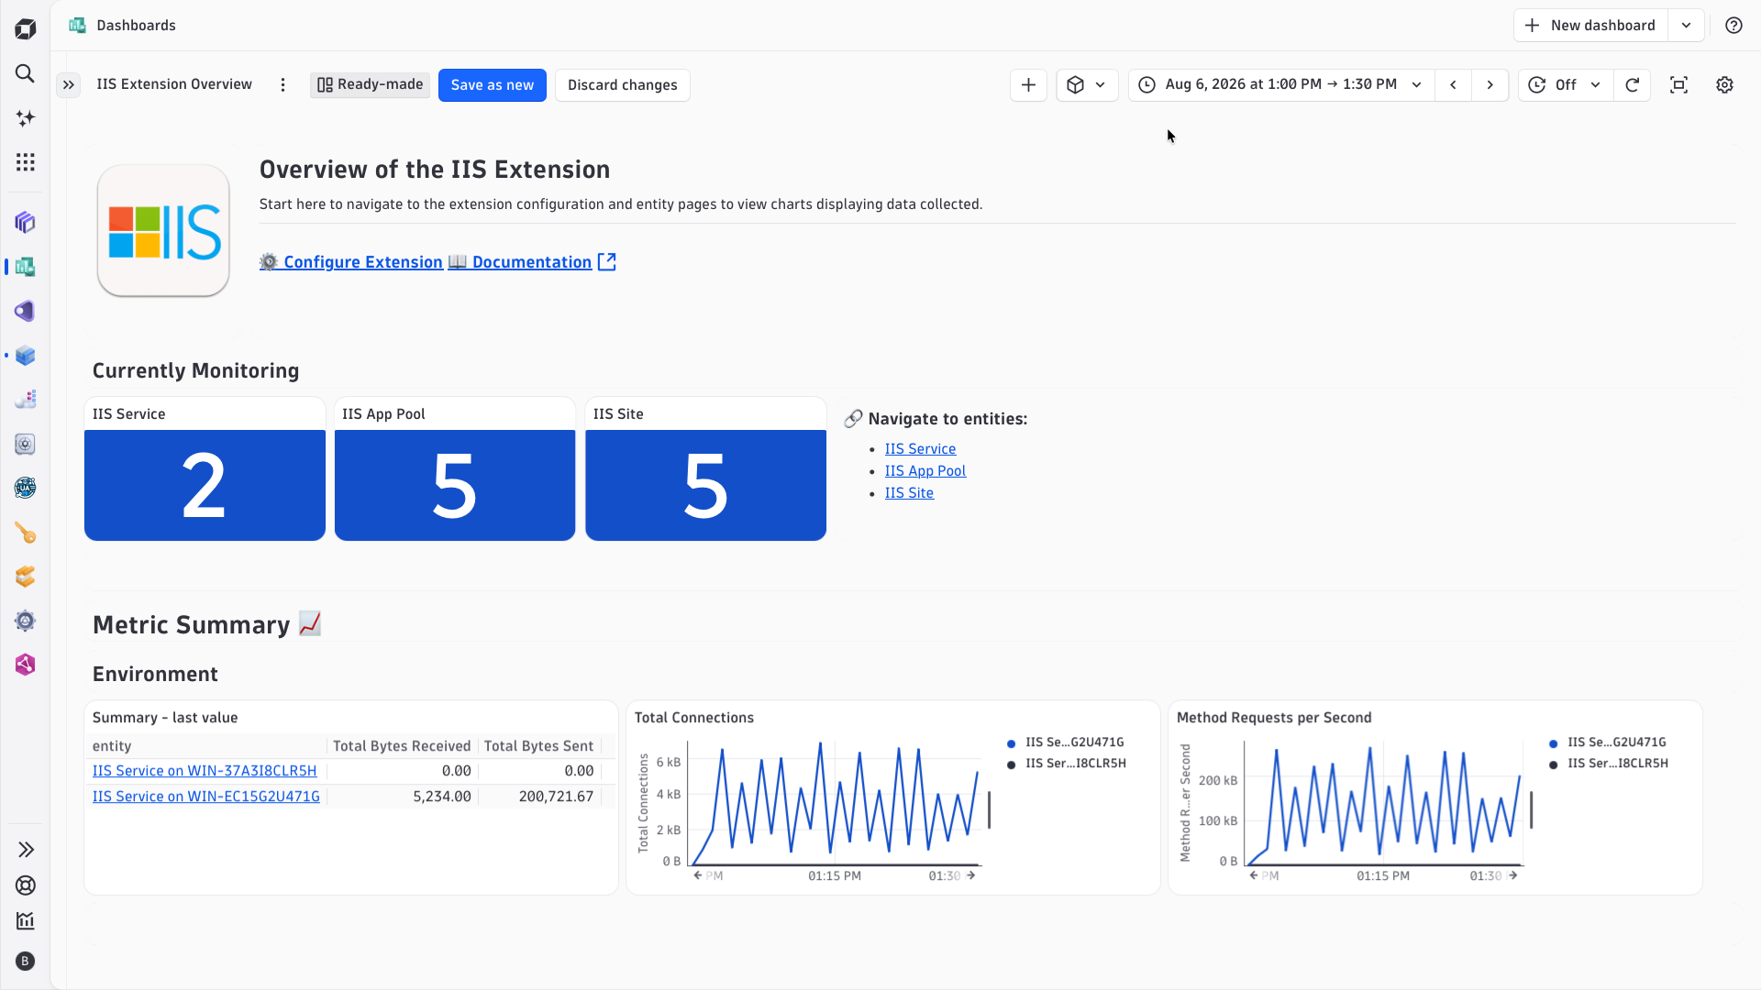Viewport: 1761px width, 990px height.
Task: Open the help question mark icon
Action: (x=1733, y=26)
